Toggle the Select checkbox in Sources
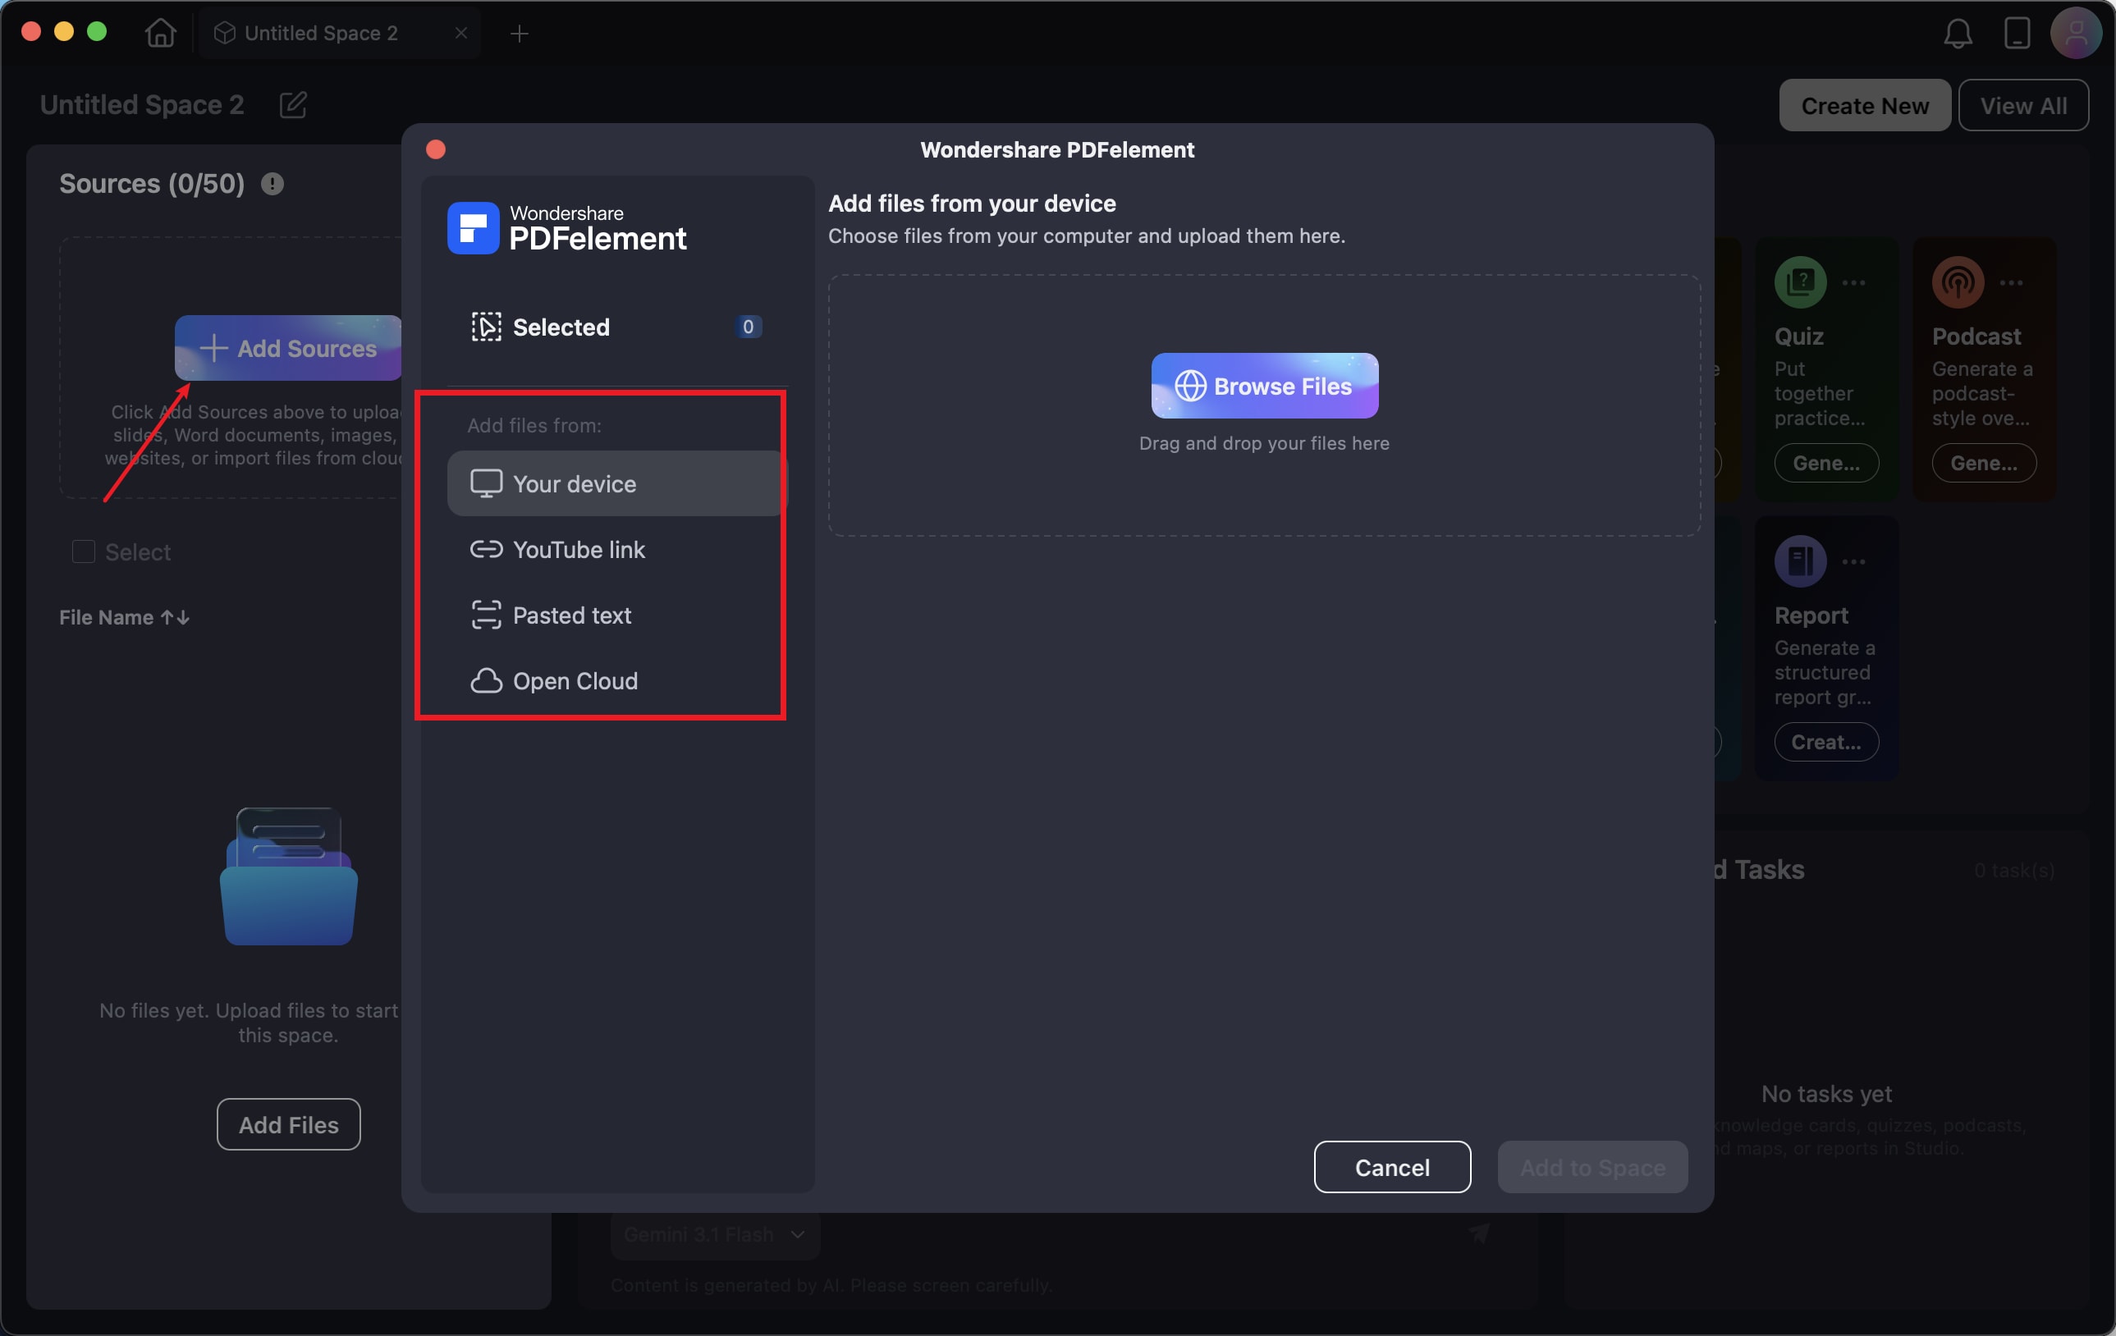The height and width of the screenshot is (1336, 2116). tap(84, 551)
